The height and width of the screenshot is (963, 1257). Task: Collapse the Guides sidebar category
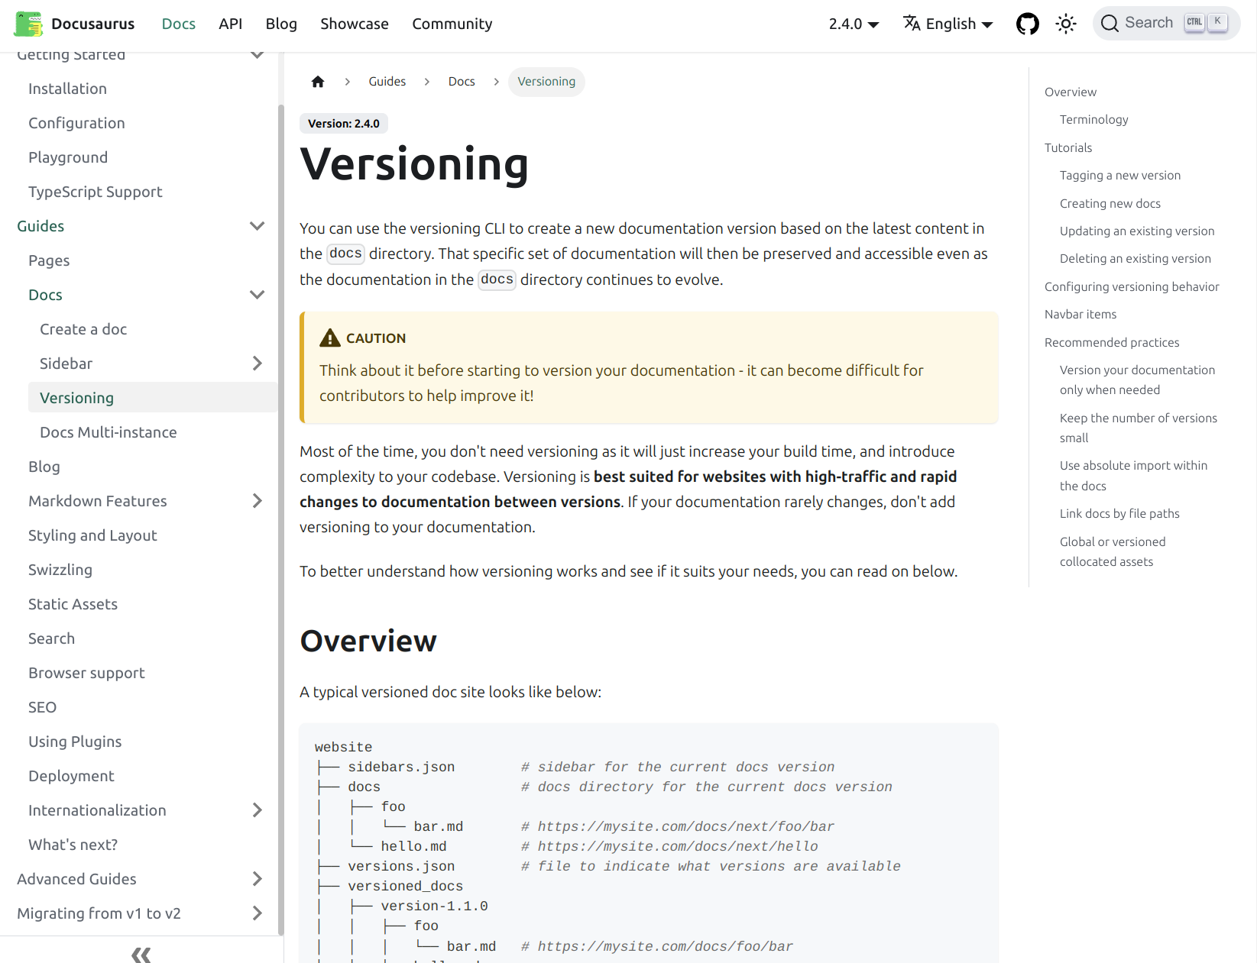tap(258, 226)
